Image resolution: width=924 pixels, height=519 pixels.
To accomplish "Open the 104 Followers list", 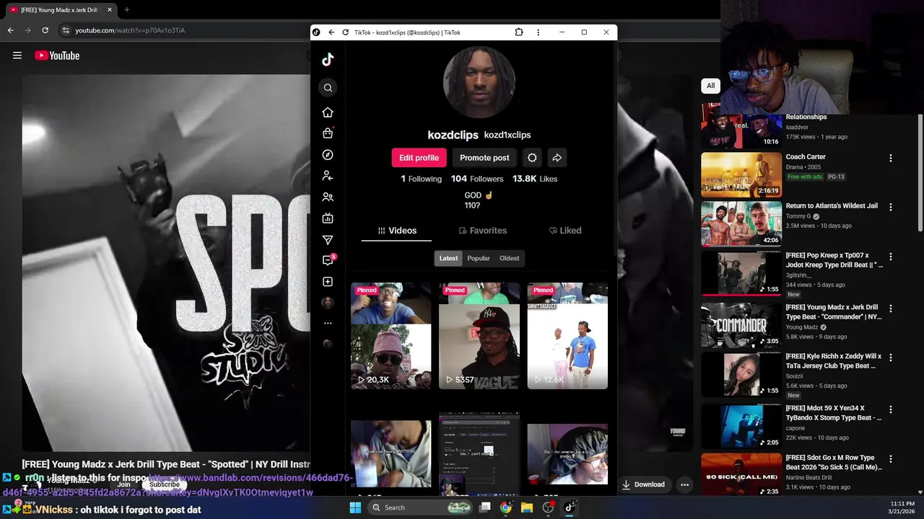I will [477, 179].
